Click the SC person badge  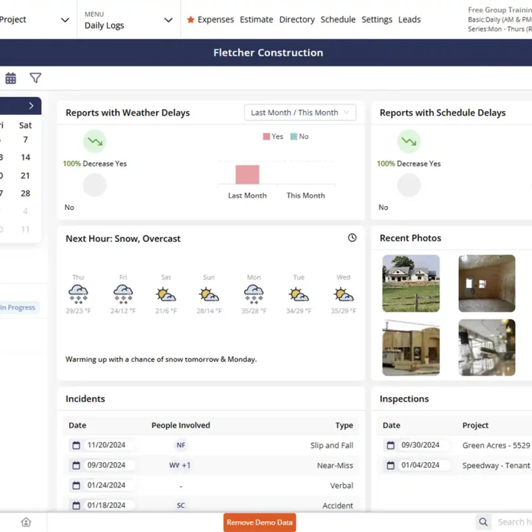(x=181, y=505)
